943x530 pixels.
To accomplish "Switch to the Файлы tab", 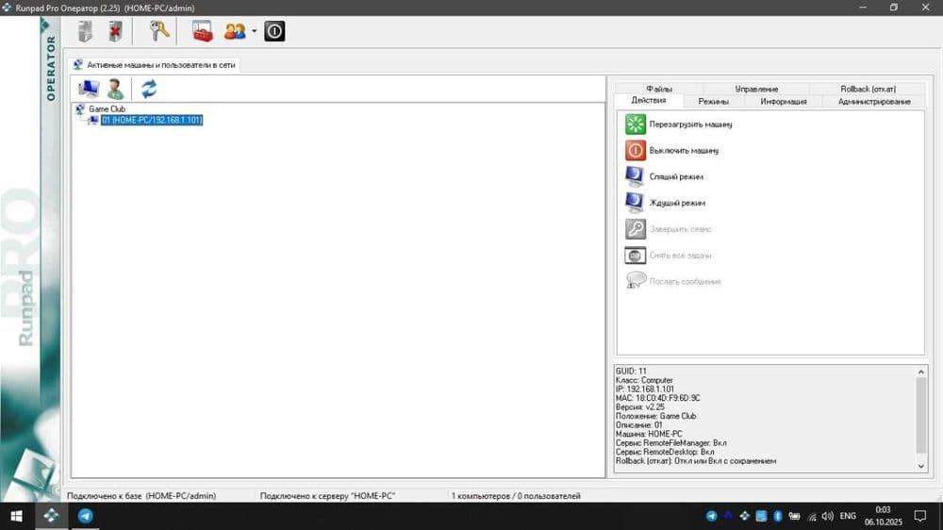I will (x=659, y=89).
